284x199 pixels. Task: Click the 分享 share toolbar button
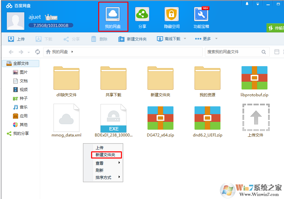pyautogui.click(x=72, y=39)
